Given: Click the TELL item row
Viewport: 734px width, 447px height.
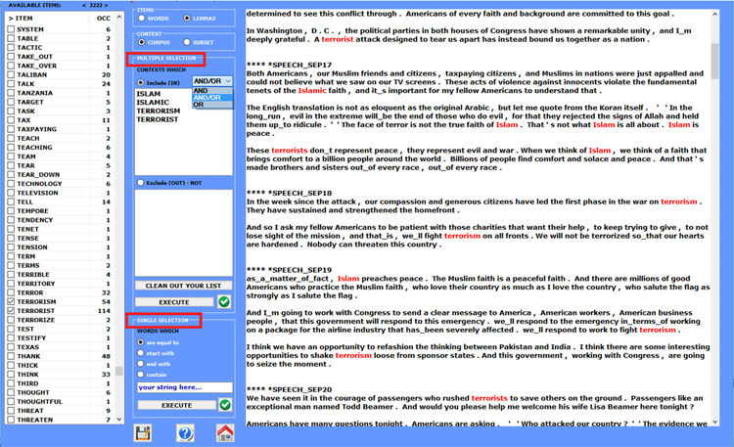Looking at the screenshot, I should point(59,201).
